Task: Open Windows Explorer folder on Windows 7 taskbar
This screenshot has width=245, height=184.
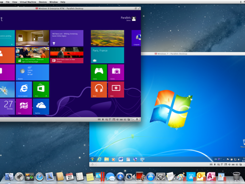Action: pos(107,159)
